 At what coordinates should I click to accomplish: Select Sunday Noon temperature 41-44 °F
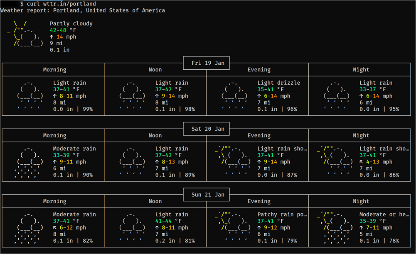pos(168,221)
